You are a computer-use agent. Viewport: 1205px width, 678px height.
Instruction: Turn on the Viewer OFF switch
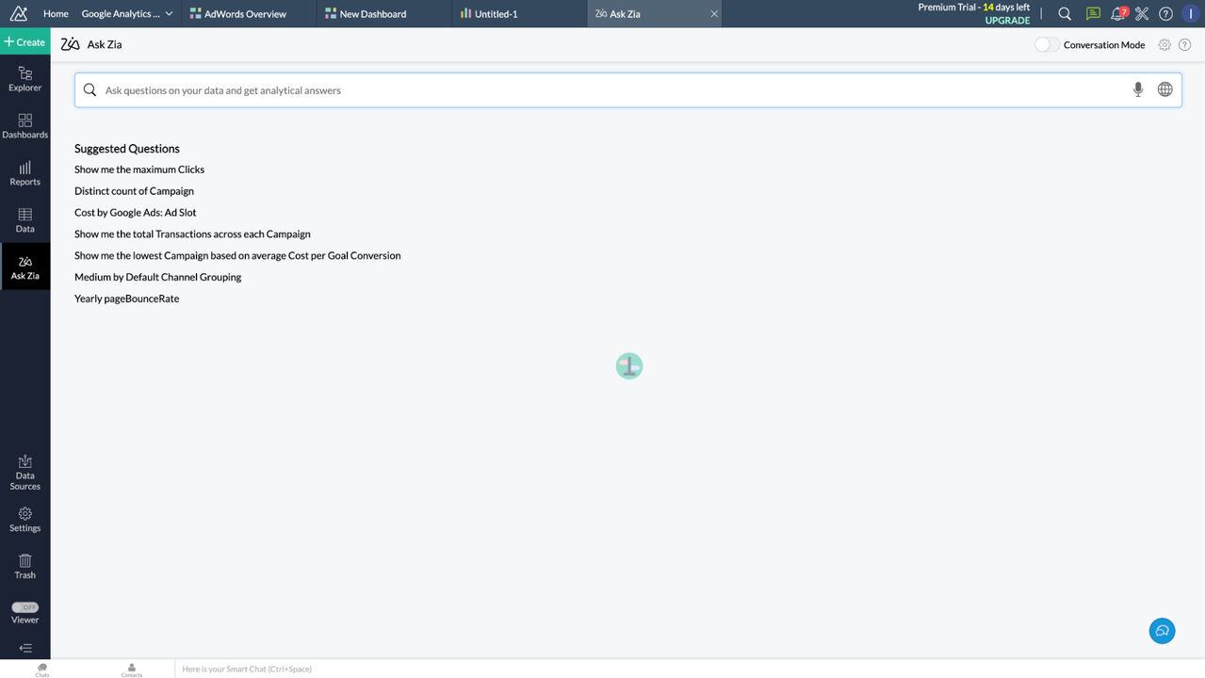(24, 606)
